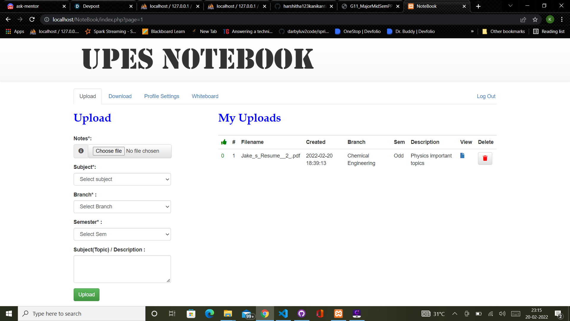570x321 pixels.
Task: Open the Select Branch dropdown
Action: pyautogui.click(x=122, y=207)
